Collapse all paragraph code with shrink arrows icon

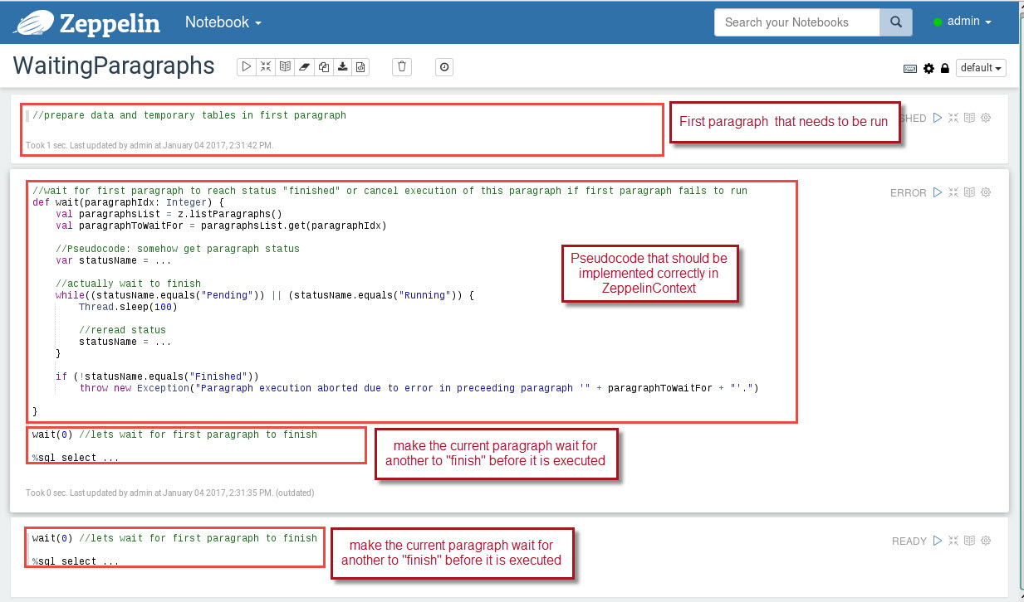(266, 66)
